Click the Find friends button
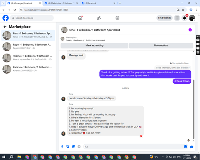 (164, 18)
